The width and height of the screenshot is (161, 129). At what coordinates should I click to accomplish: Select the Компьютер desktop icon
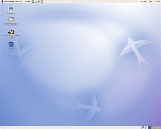click(x=11, y=10)
